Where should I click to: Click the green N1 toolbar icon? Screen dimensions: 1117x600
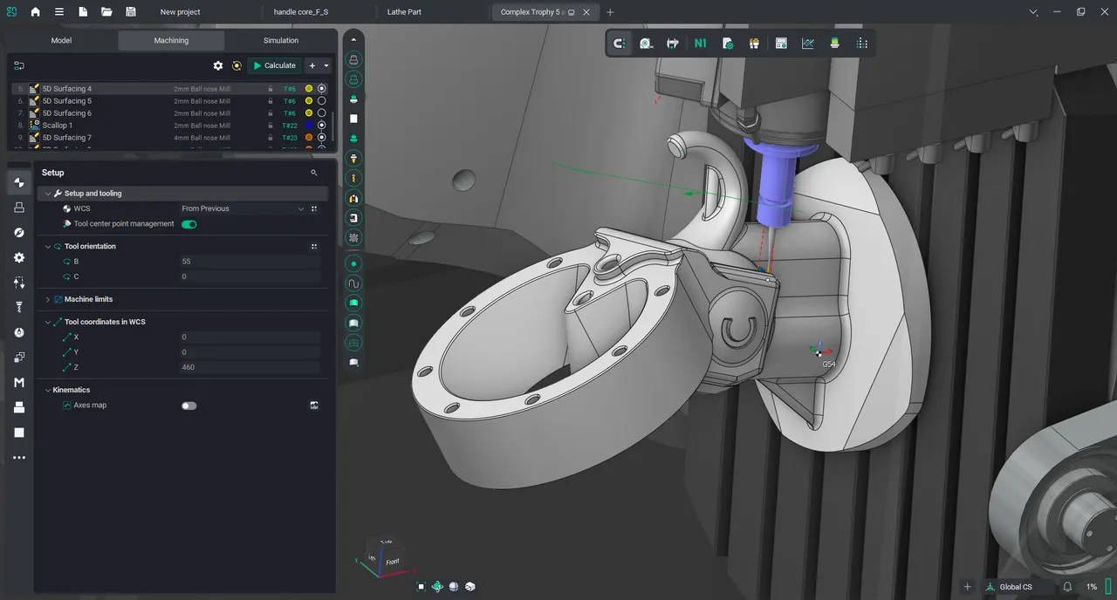click(x=700, y=44)
